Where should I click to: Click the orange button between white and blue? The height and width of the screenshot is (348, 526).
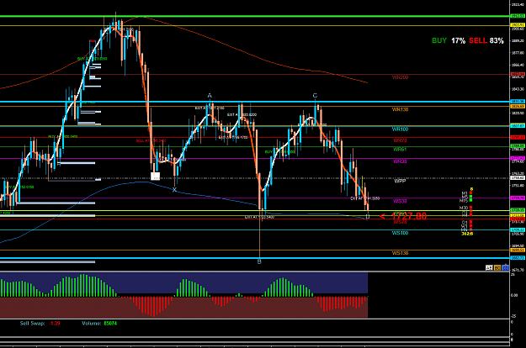click(x=497, y=267)
